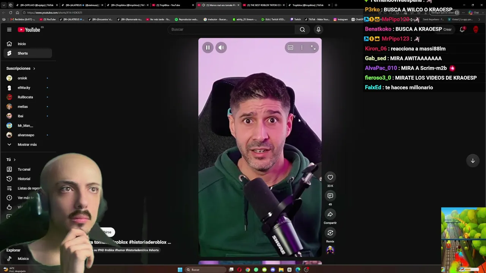Like the Short with the heart icon
This screenshot has height=273, width=486.
point(330,177)
